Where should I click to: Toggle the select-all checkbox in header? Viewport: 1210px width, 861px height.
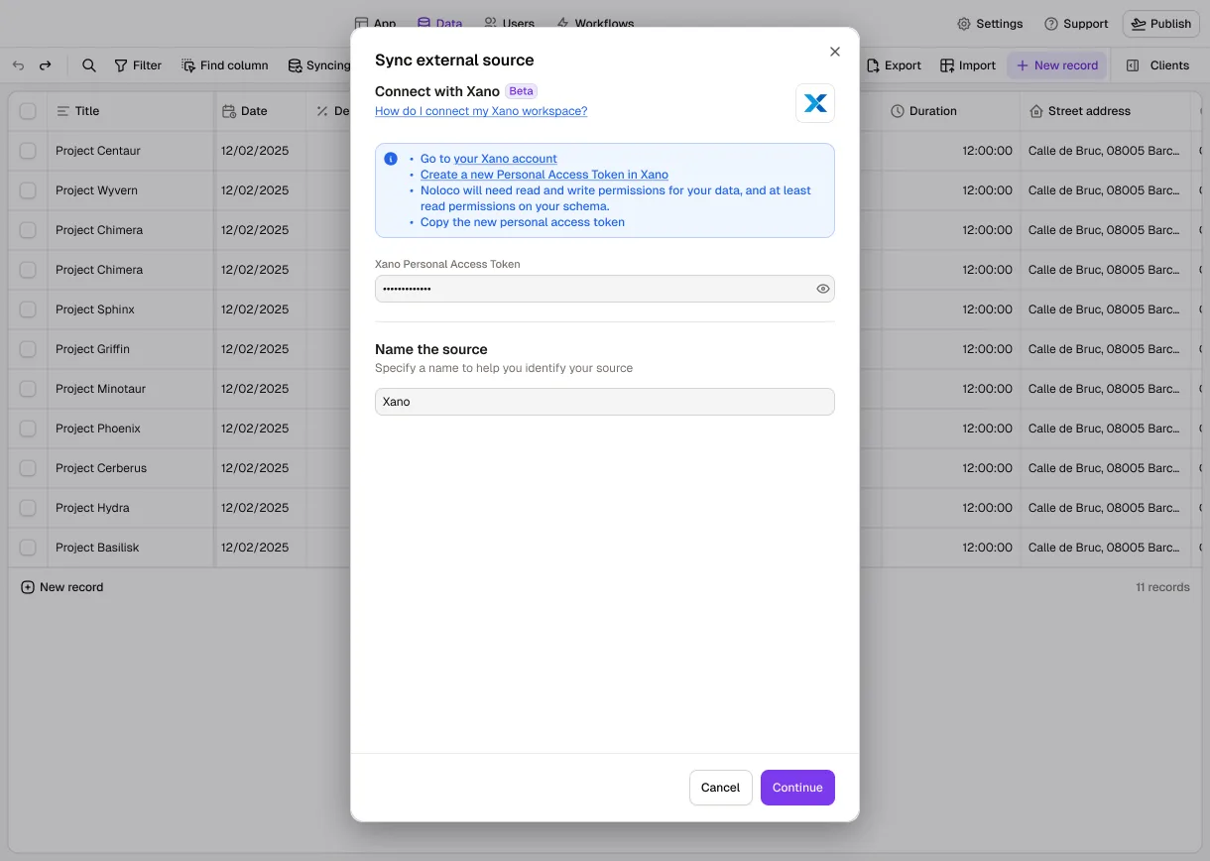tap(28, 111)
